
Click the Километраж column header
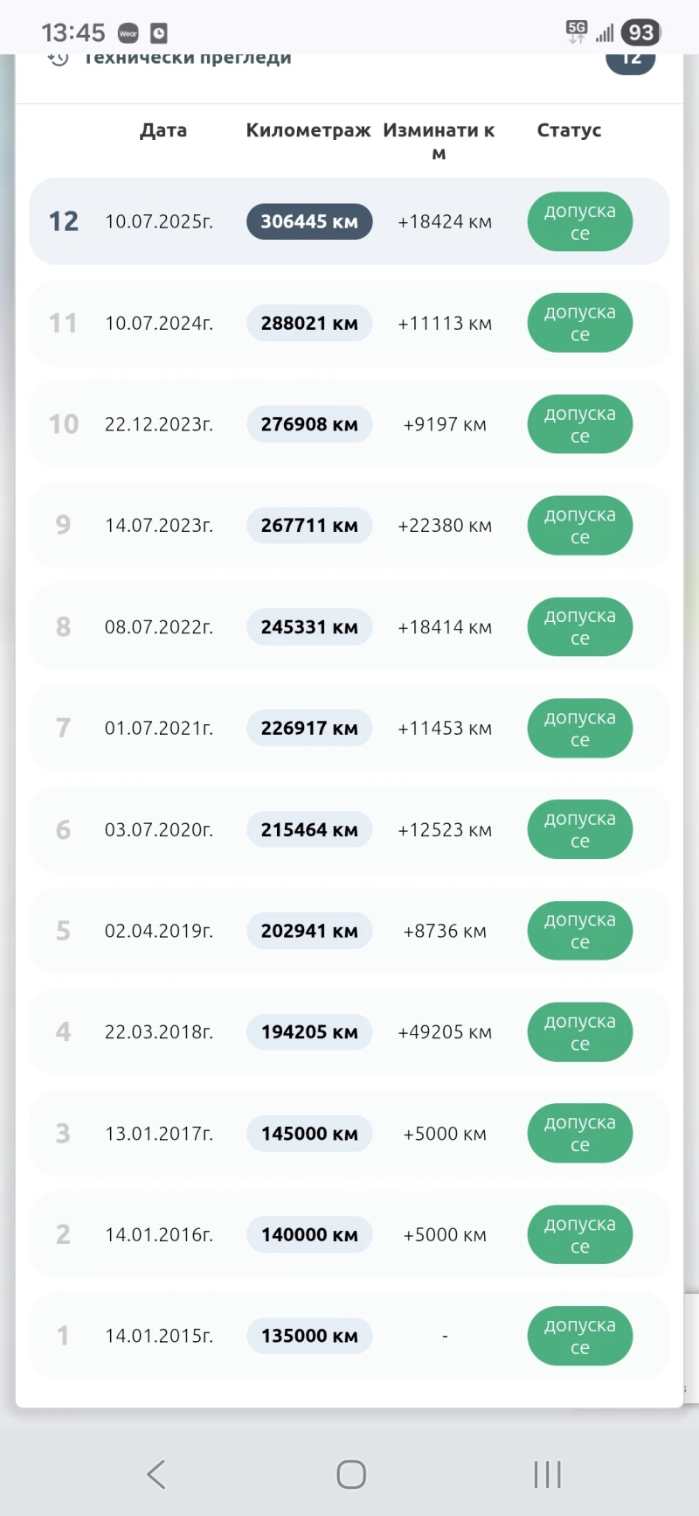(x=308, y=130)
